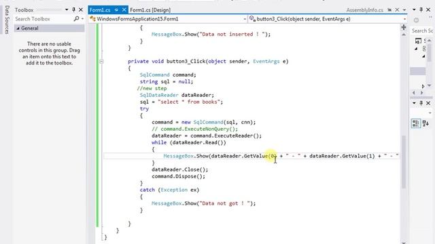435x244 pixels.
Task: Toggle Categorized view in Properties
Action: point(415,123)
